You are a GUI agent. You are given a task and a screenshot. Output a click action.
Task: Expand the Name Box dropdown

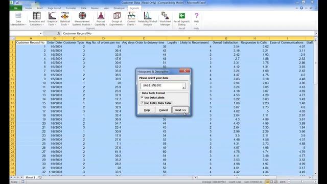41,33
